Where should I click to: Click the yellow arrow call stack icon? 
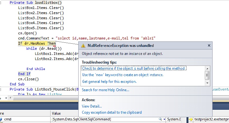[x=191, y=119]
